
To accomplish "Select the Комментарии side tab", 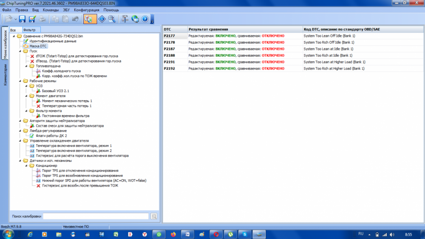I will 5,75.
